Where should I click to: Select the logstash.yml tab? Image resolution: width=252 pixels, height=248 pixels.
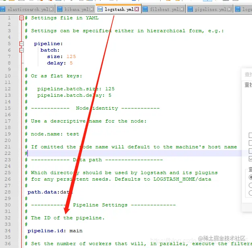coord(119,9)
